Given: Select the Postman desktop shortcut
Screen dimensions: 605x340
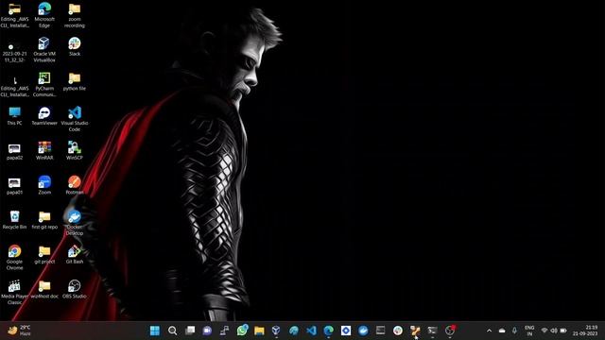Looking at the screenshot, I should tap(75, 185).
